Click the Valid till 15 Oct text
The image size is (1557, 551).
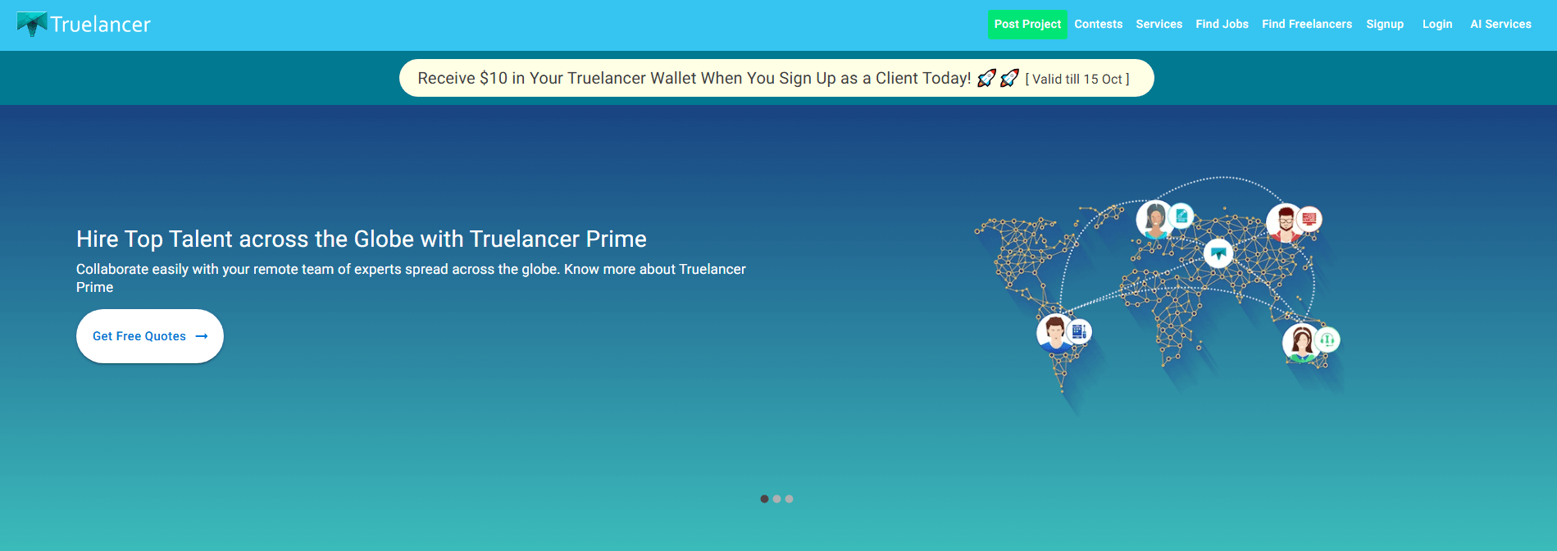1077,80
